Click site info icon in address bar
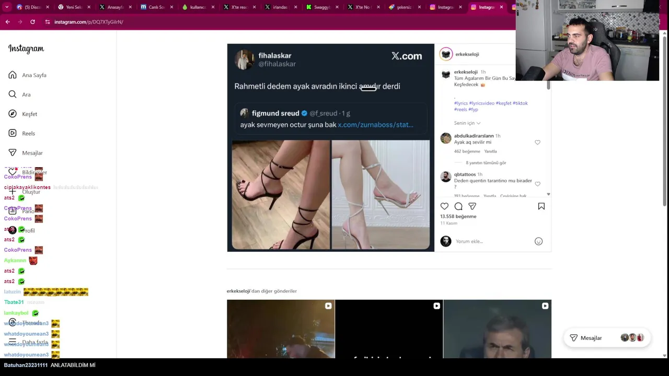Viewport: 669px width, 376px height. pyautogui.click(x=48, y=22)
